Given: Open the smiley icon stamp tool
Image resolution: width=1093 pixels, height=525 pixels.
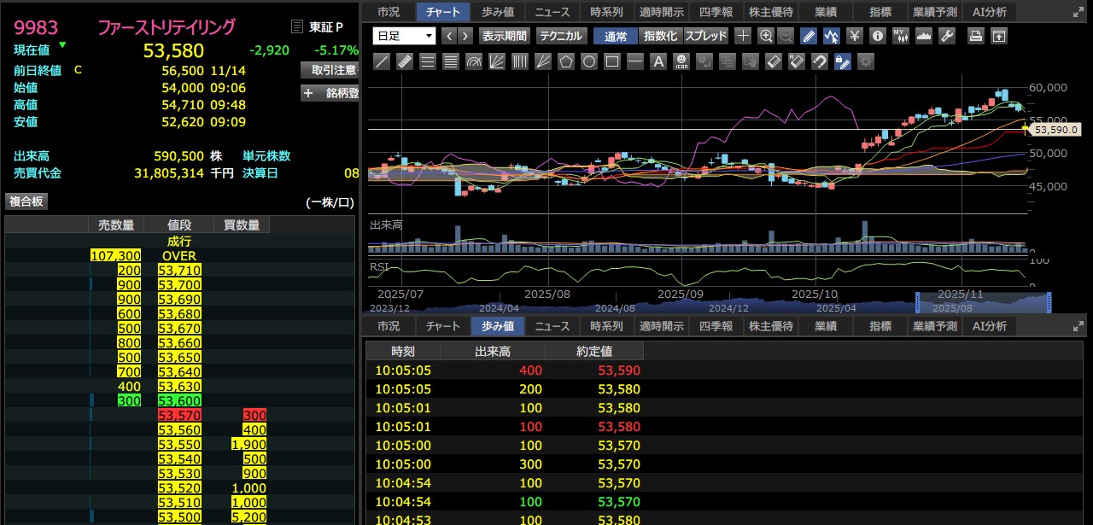Looking at the screenshot, I should point(681,61).
